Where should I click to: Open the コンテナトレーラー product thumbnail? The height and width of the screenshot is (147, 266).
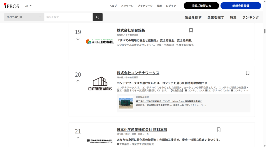click(x=126, y=103)
